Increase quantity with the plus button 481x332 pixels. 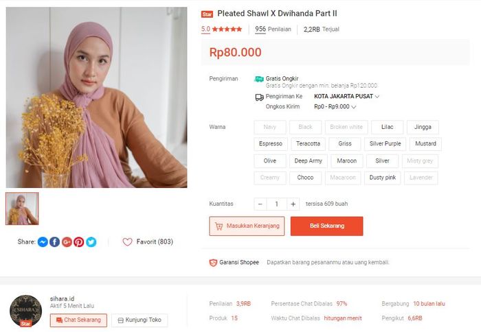pos(293,204)
